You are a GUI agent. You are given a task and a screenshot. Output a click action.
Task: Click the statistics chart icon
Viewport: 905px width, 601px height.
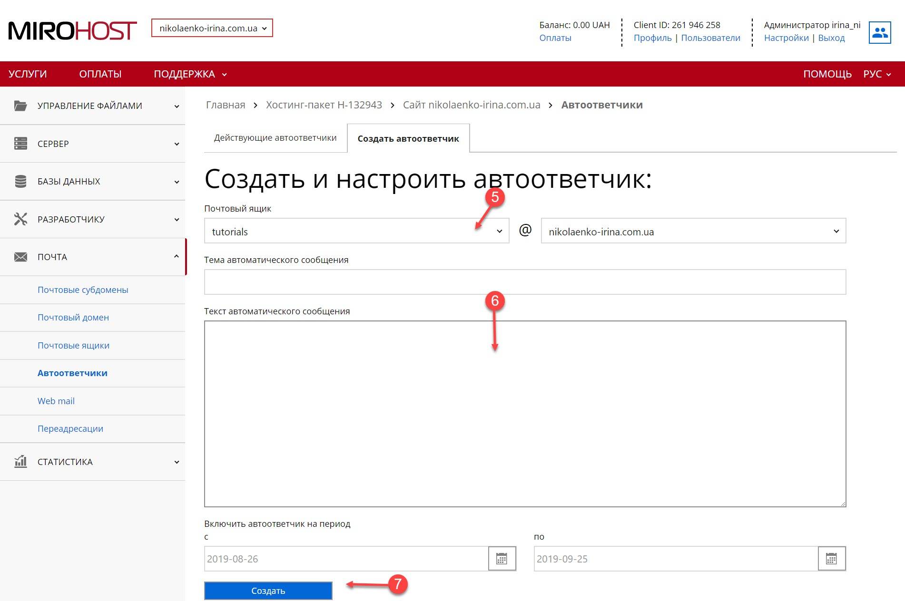click(x=20, y=461)
